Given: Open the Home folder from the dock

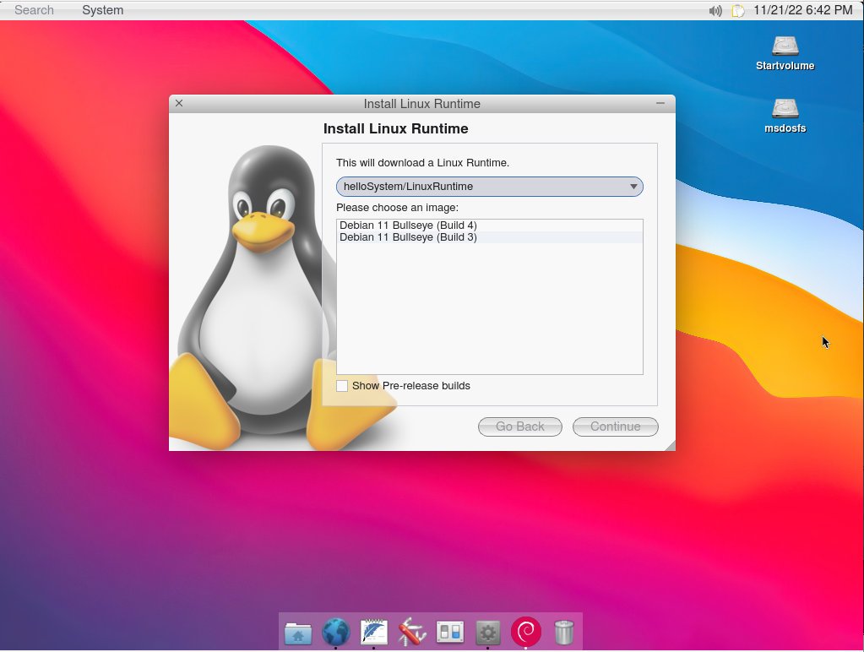Looking at the screenshot, I should [297, 632].
